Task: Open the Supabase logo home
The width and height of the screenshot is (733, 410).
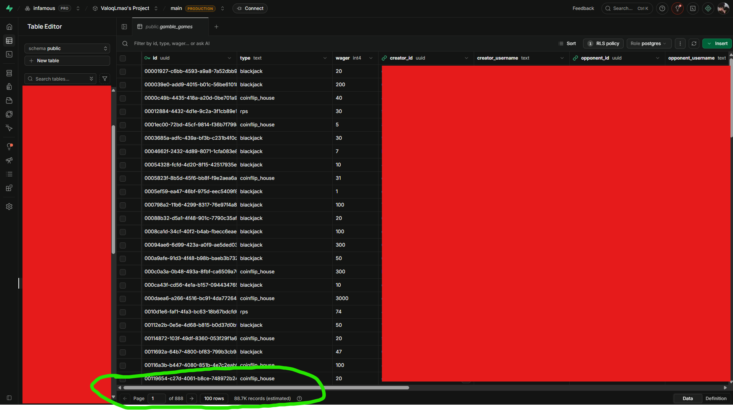Action: click(x=10, y=8)
